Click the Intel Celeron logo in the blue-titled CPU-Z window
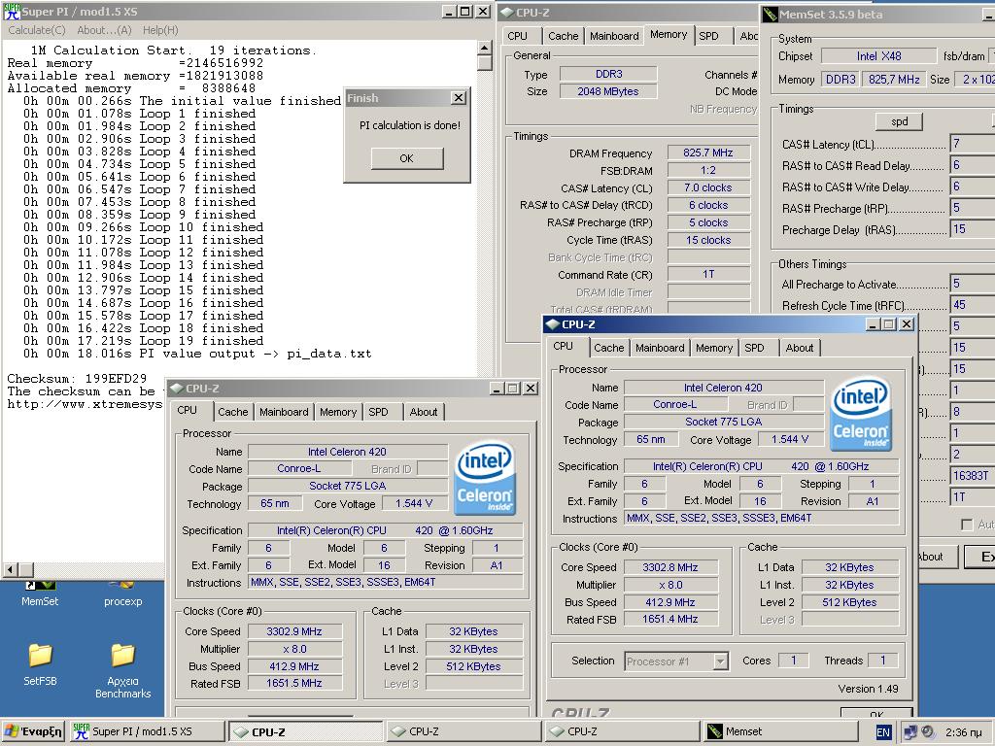The width and height of the screenshot is (995, 746). (x=861, y=416)
